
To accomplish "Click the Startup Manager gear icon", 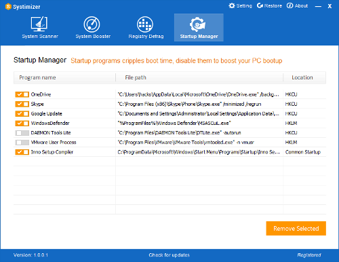I will point(197,24).
